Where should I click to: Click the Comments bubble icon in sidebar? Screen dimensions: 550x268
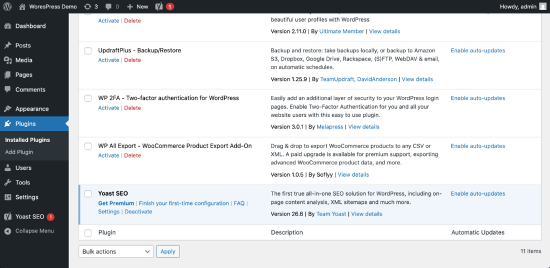coord(8,90)
